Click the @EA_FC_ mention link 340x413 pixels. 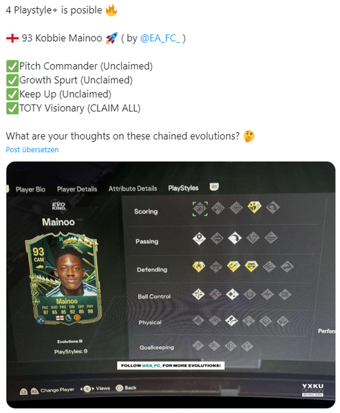(160, 39)
